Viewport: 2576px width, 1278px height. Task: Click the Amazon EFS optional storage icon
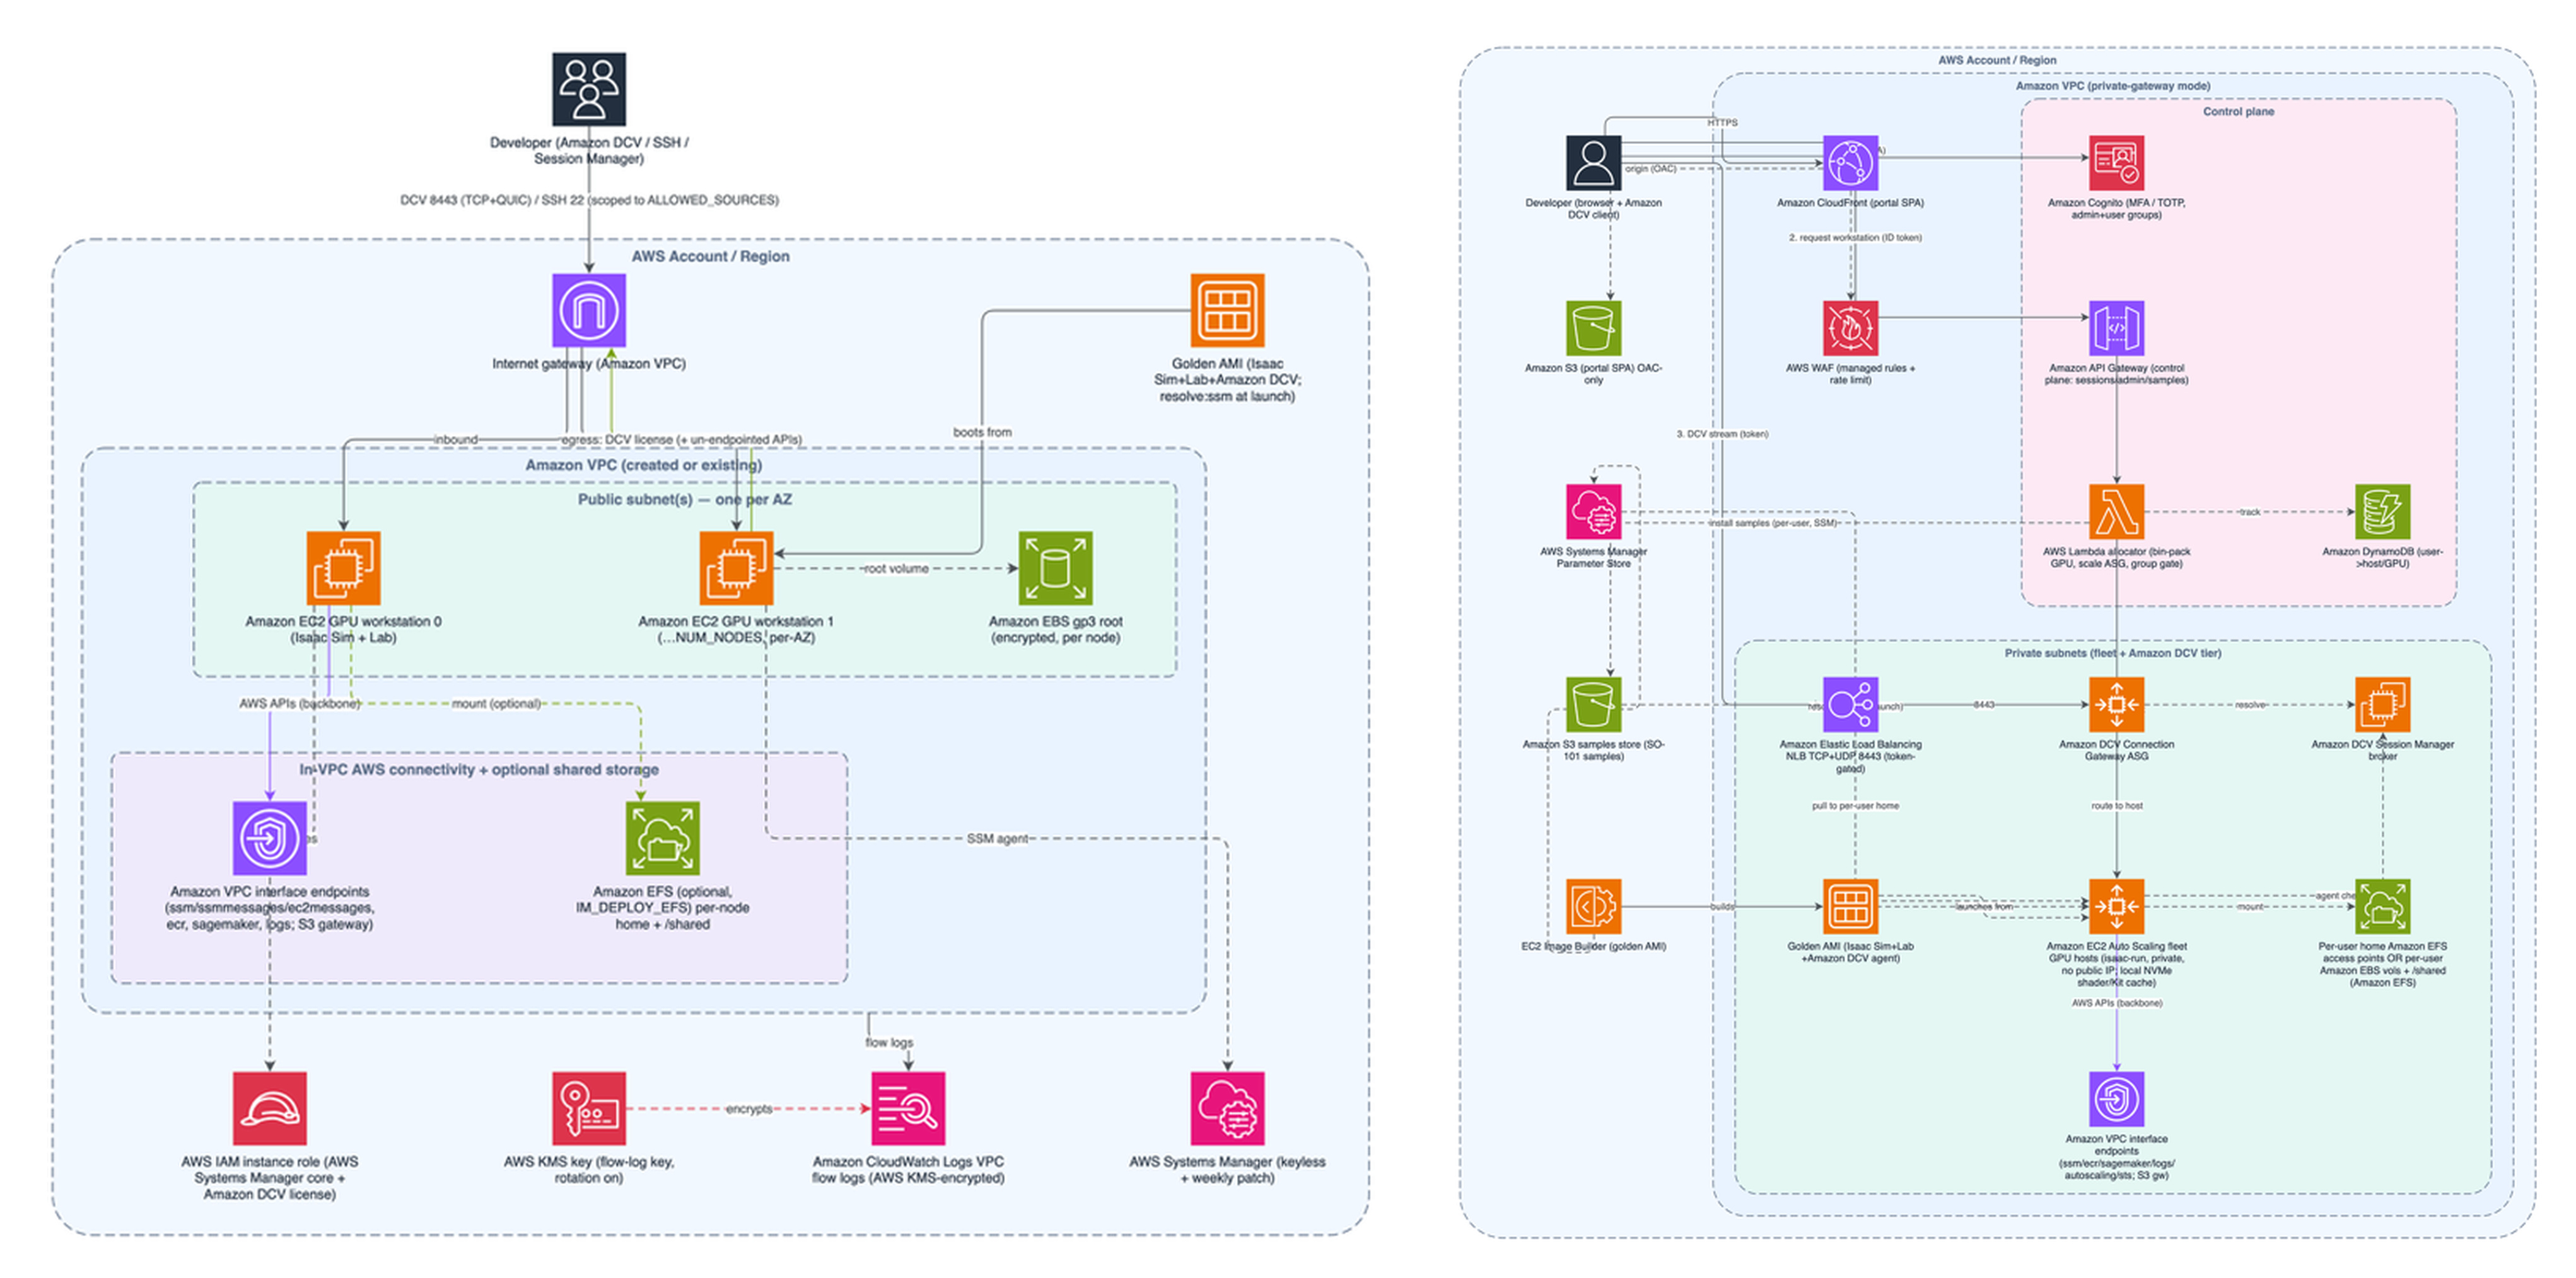(662, 838)
